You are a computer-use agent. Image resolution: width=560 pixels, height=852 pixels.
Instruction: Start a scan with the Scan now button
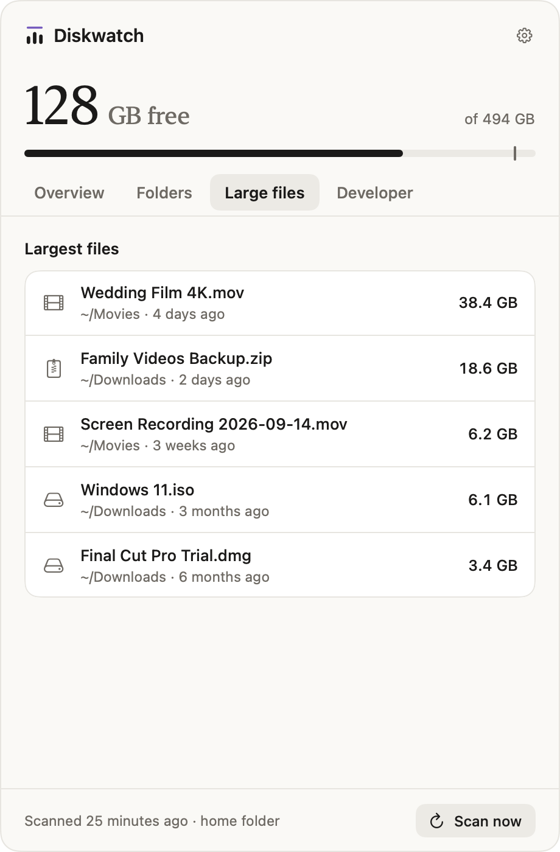475,821
